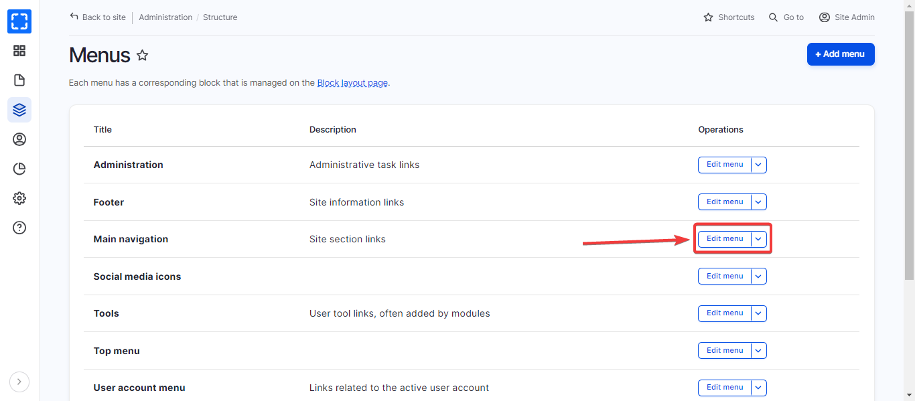
Task: Expand the sidebar with the arrow toggle
Action: point(19,382)
